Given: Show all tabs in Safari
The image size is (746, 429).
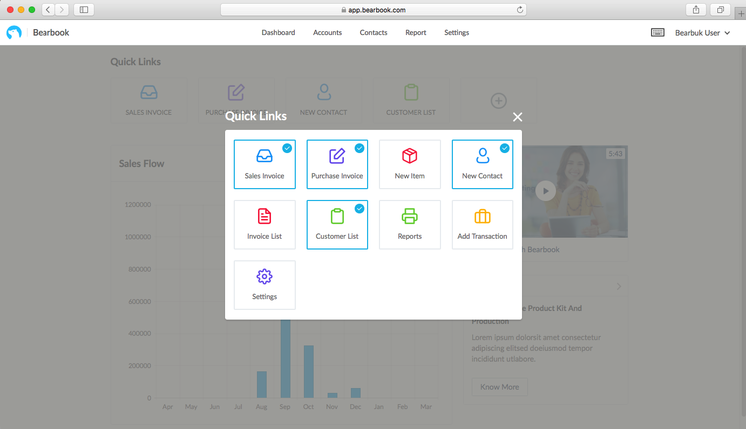Looking at the screenshot, I should 721,10.
